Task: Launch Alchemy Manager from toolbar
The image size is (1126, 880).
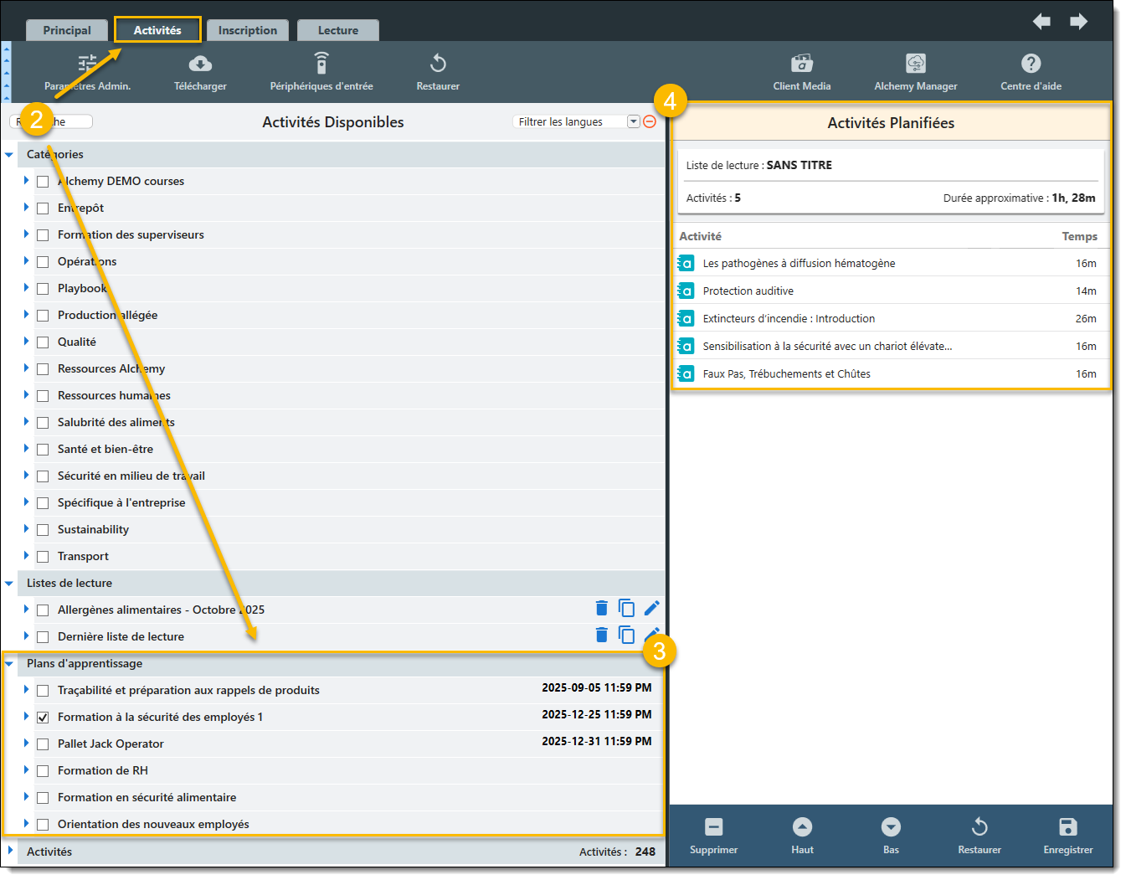Action: click(x=915, y=64)
